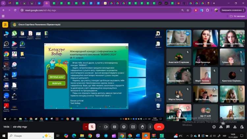The width and height of the screenshot is (247, 139).
Task: Open the three-dot more options menu
Action: 150,127
